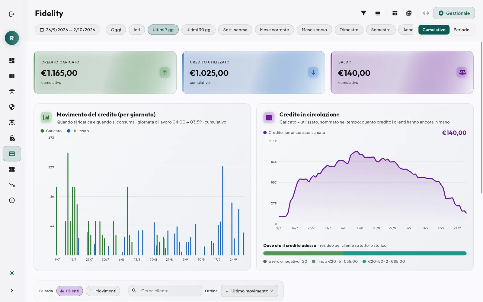Viewport: 483px width, 302px height.
Task: Switch to Periodo mode
Action: (461, 30)
